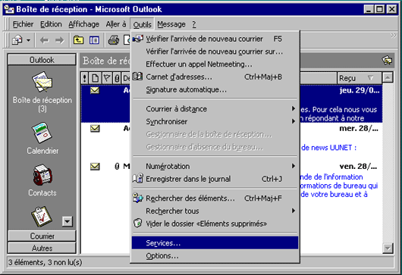Click envelope icon of the mer. message

95,129
